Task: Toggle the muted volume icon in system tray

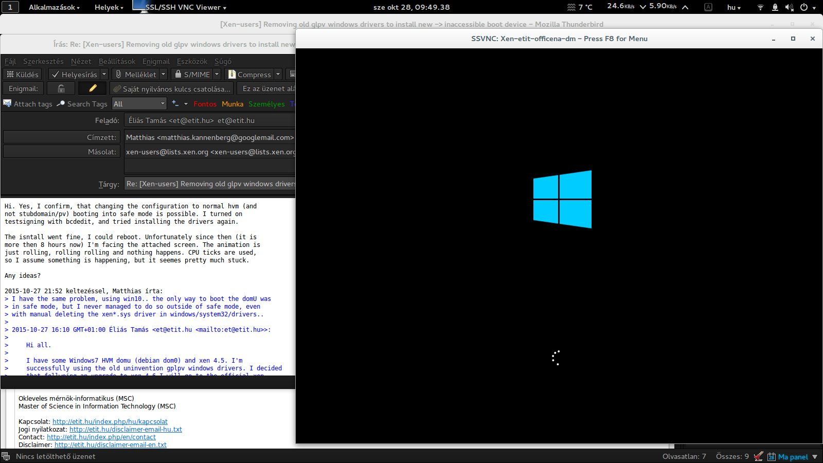Action: (789, 7)
